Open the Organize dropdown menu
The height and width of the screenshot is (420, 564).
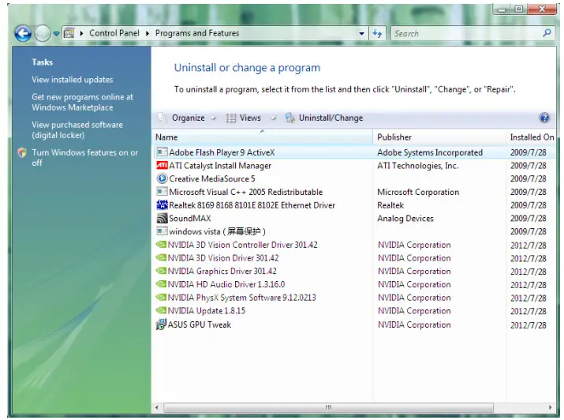188,118
